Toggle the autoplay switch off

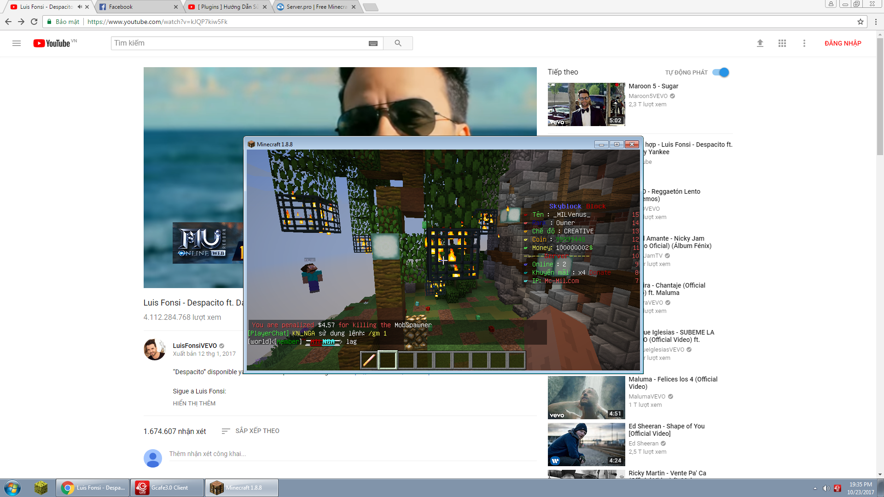[x=721, y=72]
